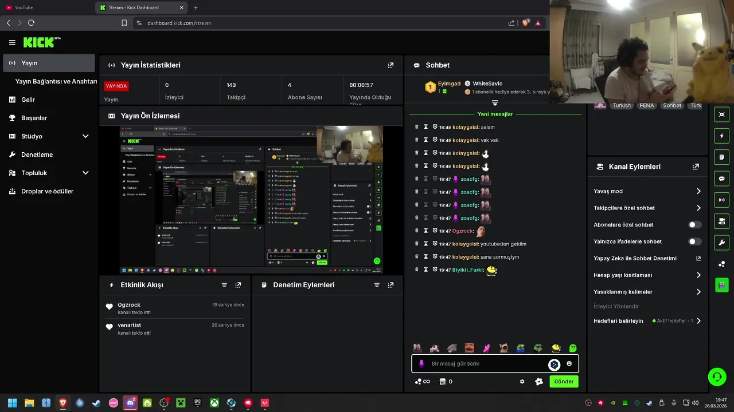The width and height of the screenshot is (734, 412).
Task: Open the Gelir sidebar item
Action: 49,100
